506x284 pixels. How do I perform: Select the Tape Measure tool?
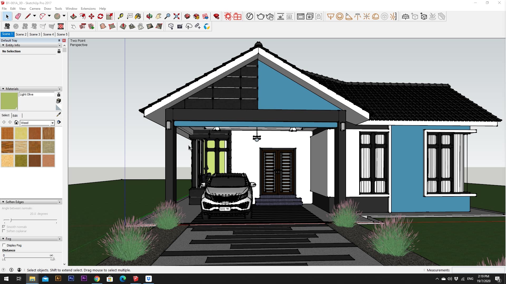[x=120, y=17]
